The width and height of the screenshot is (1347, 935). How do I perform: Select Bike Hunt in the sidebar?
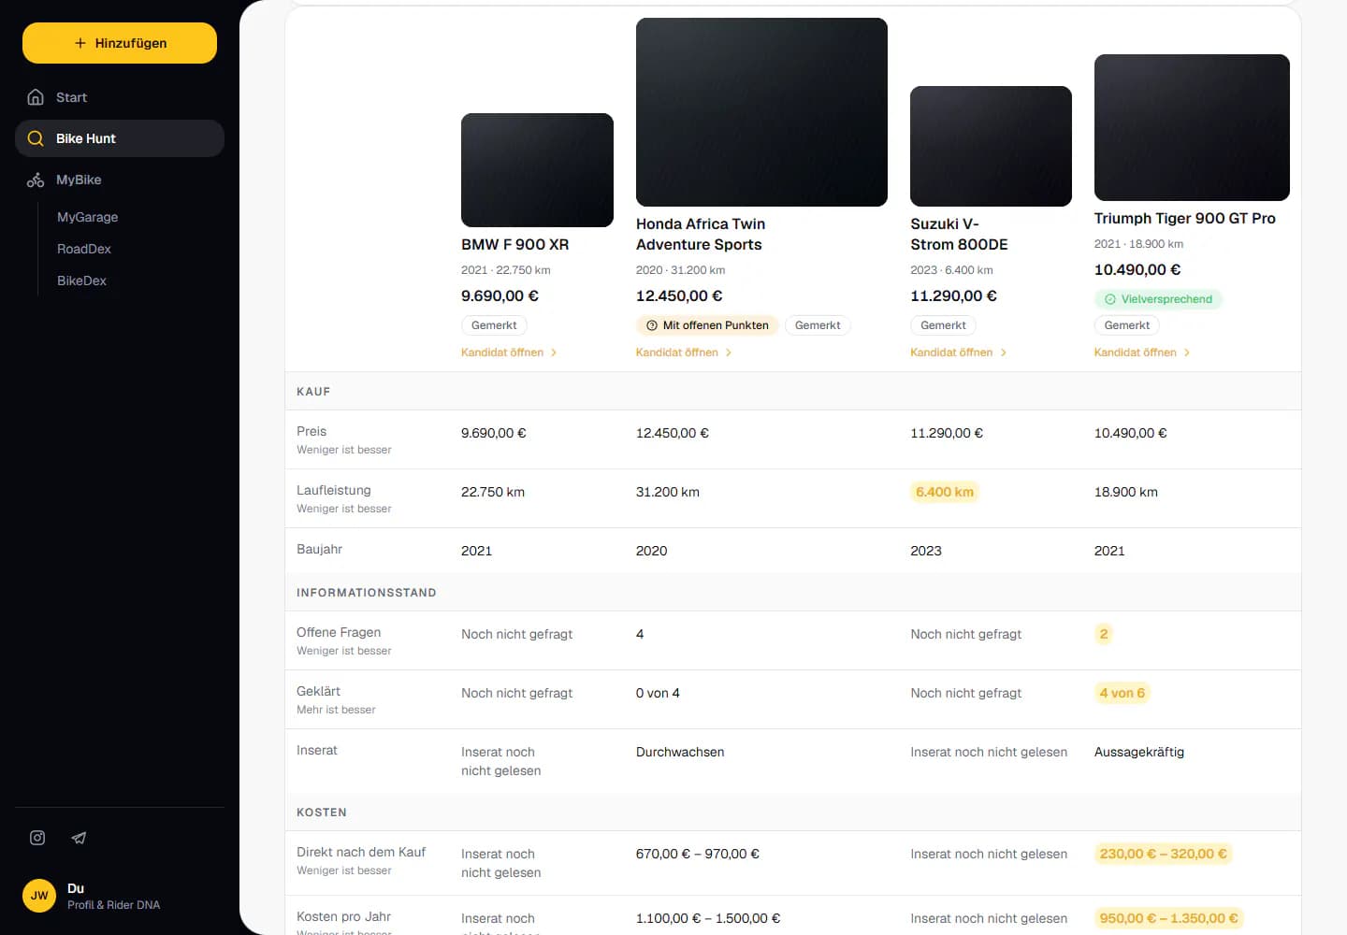point(120,138)
